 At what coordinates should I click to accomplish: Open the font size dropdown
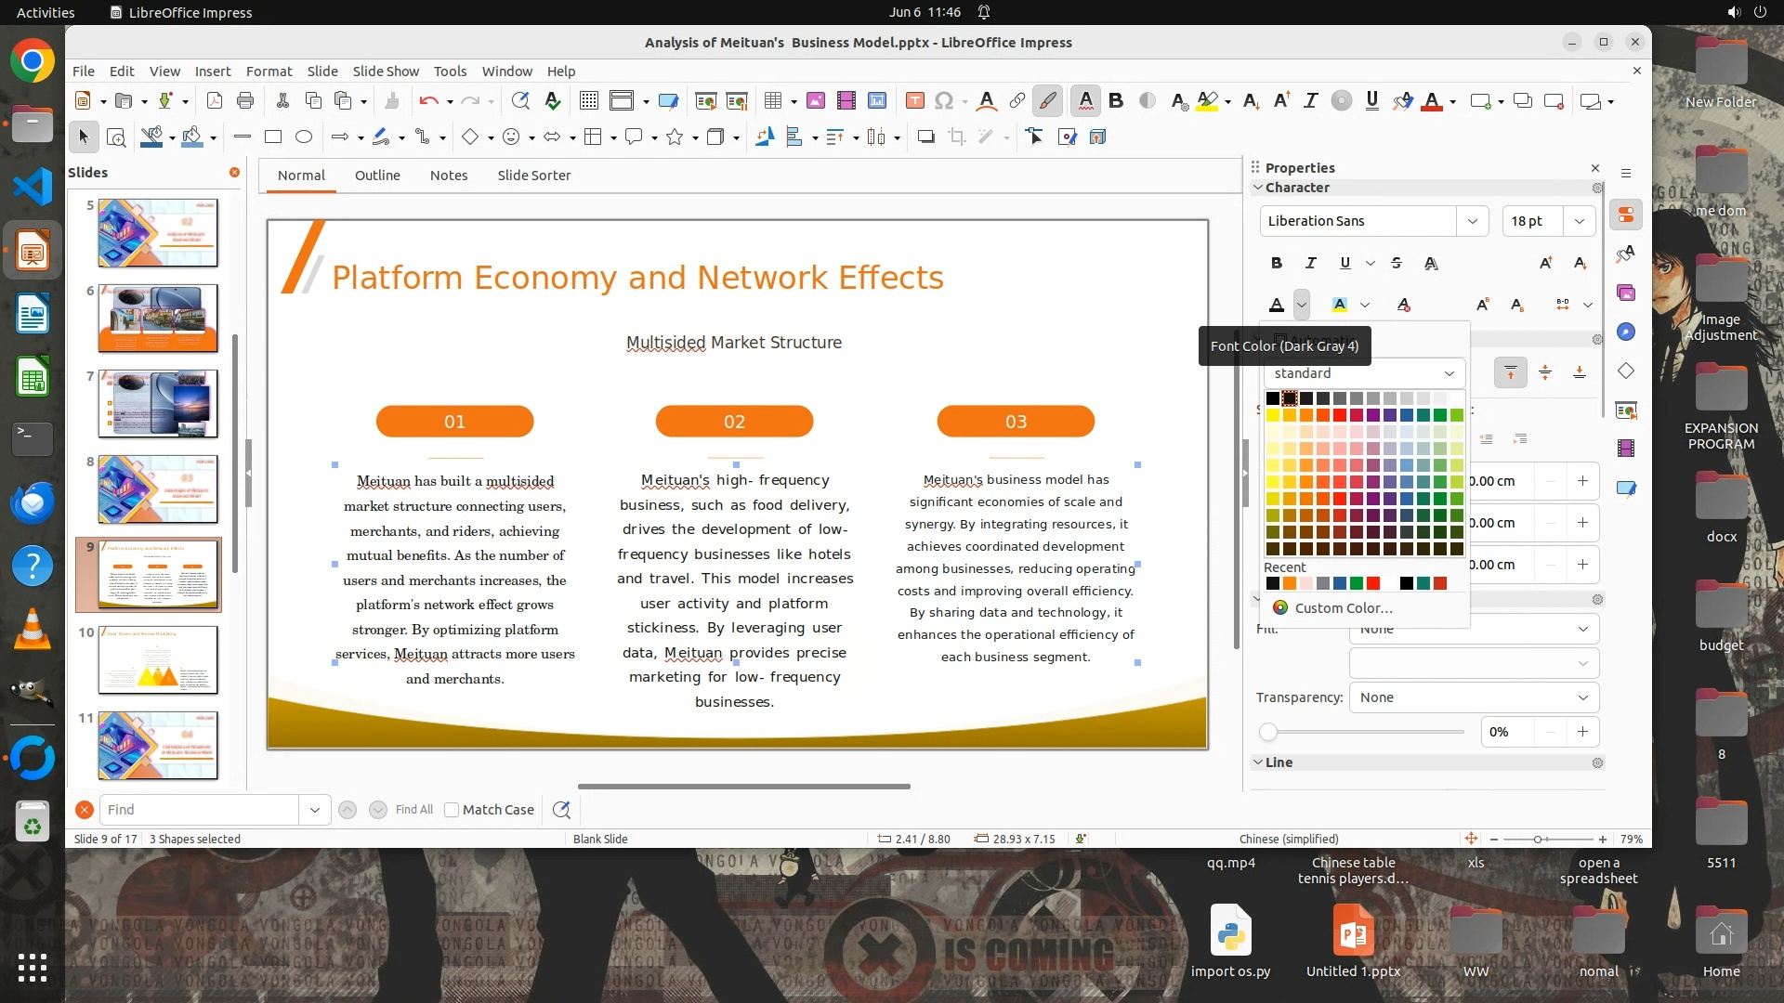(1579, 221)
